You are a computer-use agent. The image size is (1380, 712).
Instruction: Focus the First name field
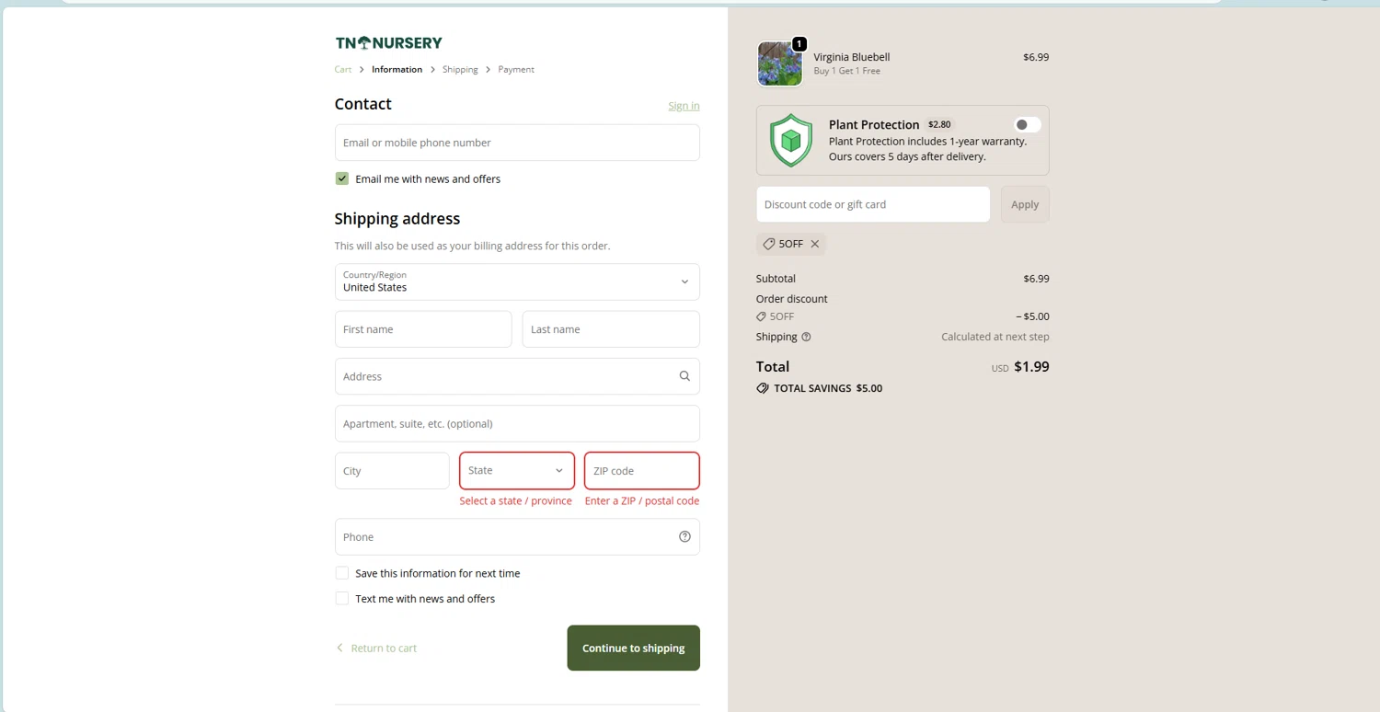[x=423, y=329]
